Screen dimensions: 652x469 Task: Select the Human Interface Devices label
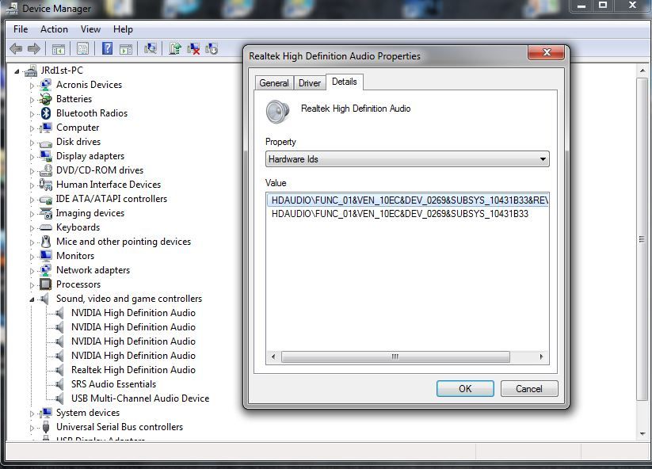(x=109, y=185)
